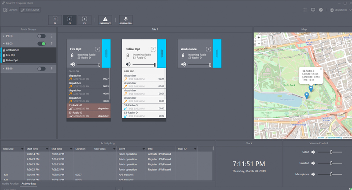Viewport: 352px width, 190px height.
Task: Mute the Police Dpt channel speaker
Action: pyautogui.click(x=128, y=64)
